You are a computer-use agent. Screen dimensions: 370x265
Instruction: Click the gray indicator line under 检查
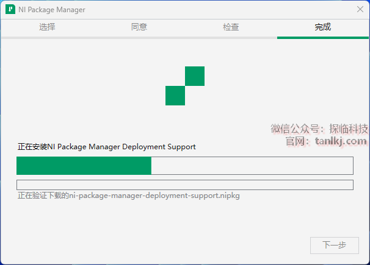[231, 37]
